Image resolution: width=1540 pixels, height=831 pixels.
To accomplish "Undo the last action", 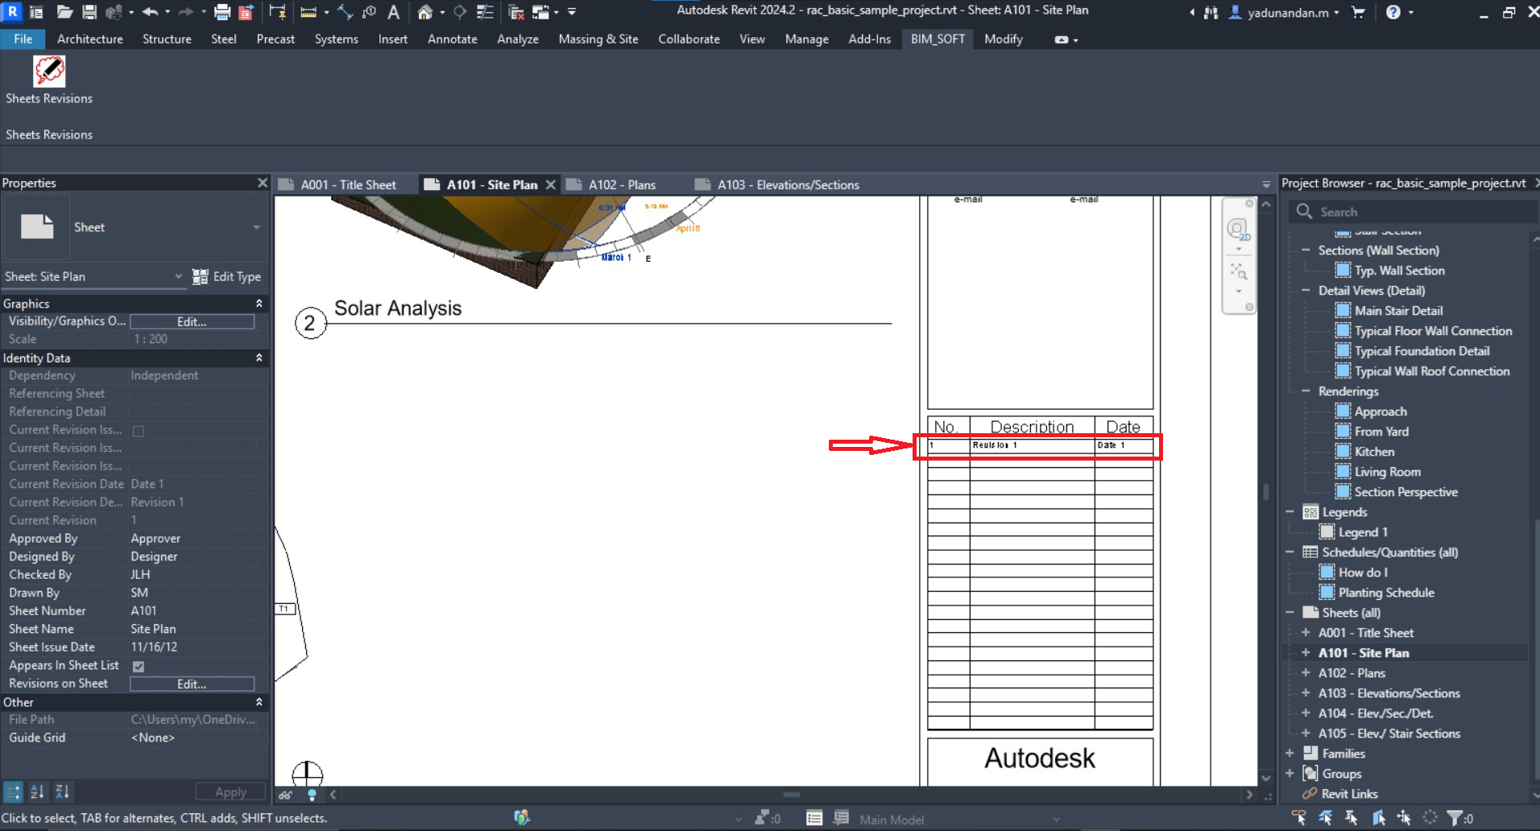I will 150,12.
